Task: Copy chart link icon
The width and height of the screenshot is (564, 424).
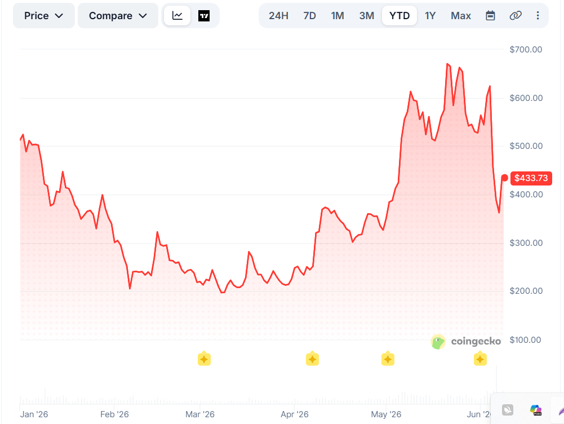Action: (x=516, y=15)
